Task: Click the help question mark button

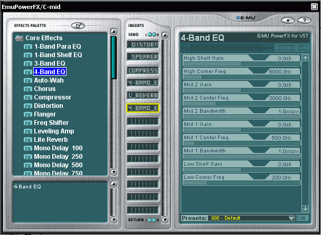Action: pos(305,20)
